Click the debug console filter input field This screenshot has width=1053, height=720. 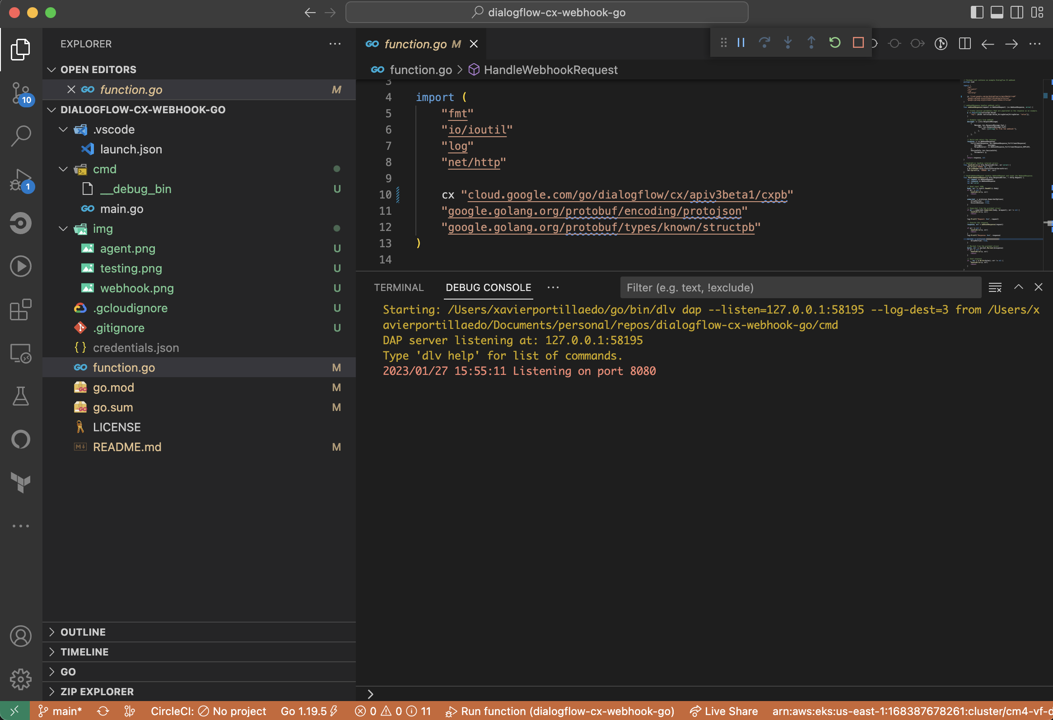click(x=800, y=288)
